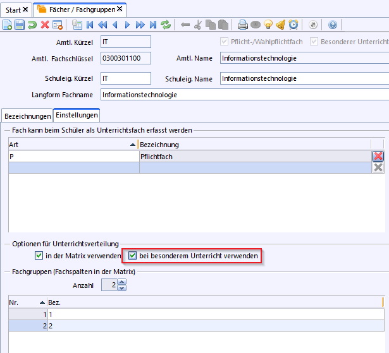The height and width of the screenshot is (353, 389).
Task: Click the grey X in the empty row
Action: click(378, 168)
